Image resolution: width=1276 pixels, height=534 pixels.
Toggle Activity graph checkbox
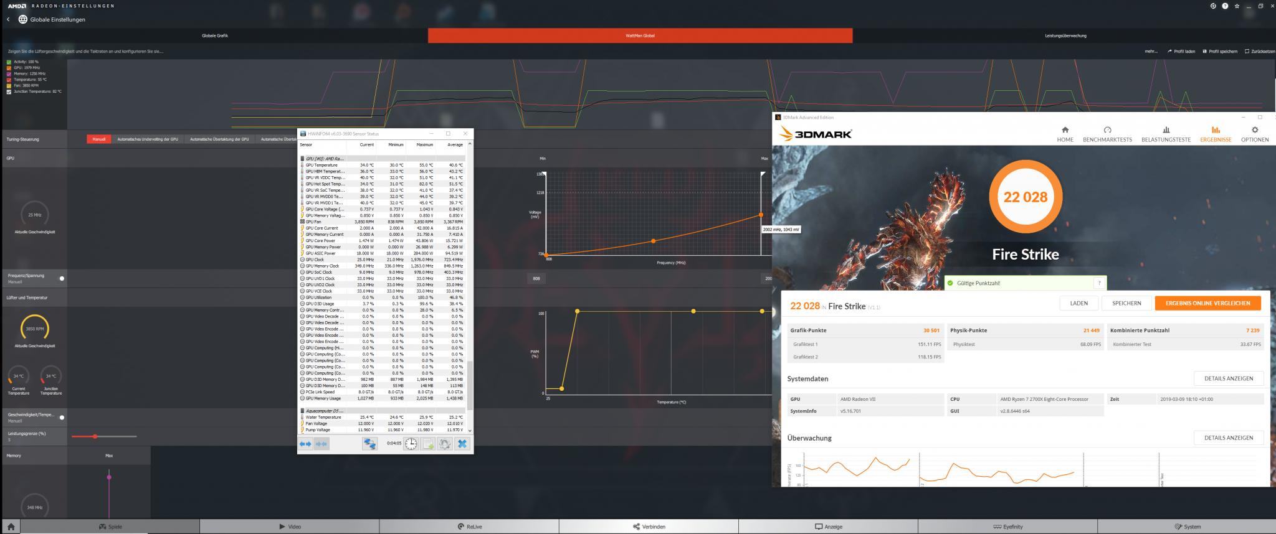click(x=9, y=62)
